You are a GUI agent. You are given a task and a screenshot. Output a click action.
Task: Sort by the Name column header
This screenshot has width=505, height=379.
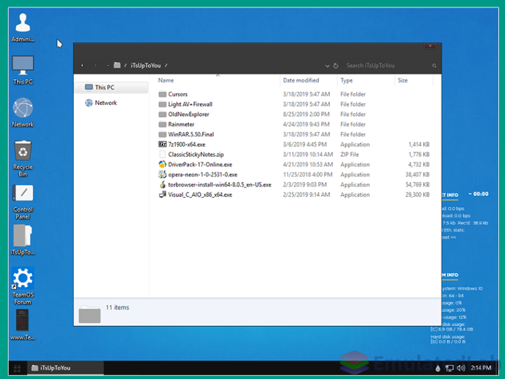coord(166,80)
